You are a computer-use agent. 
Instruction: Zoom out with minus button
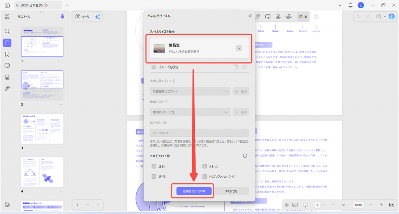tap(371, 205)
